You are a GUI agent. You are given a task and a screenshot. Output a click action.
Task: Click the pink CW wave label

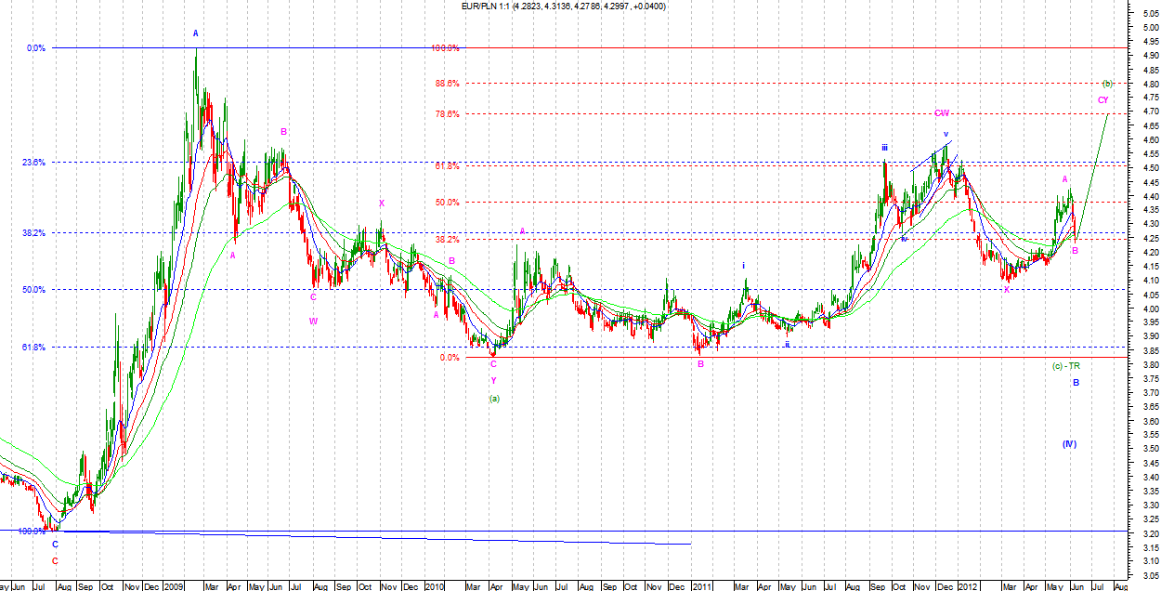(x=941, y=113)
